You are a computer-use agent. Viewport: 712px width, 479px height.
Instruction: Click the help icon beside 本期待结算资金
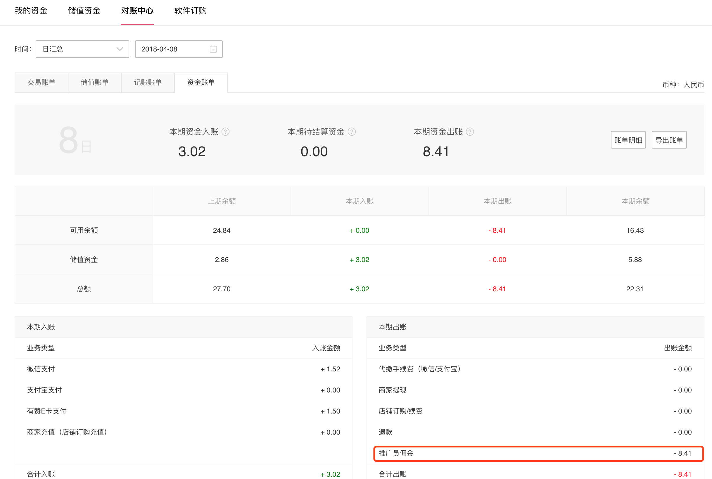[x=352, y=132]
